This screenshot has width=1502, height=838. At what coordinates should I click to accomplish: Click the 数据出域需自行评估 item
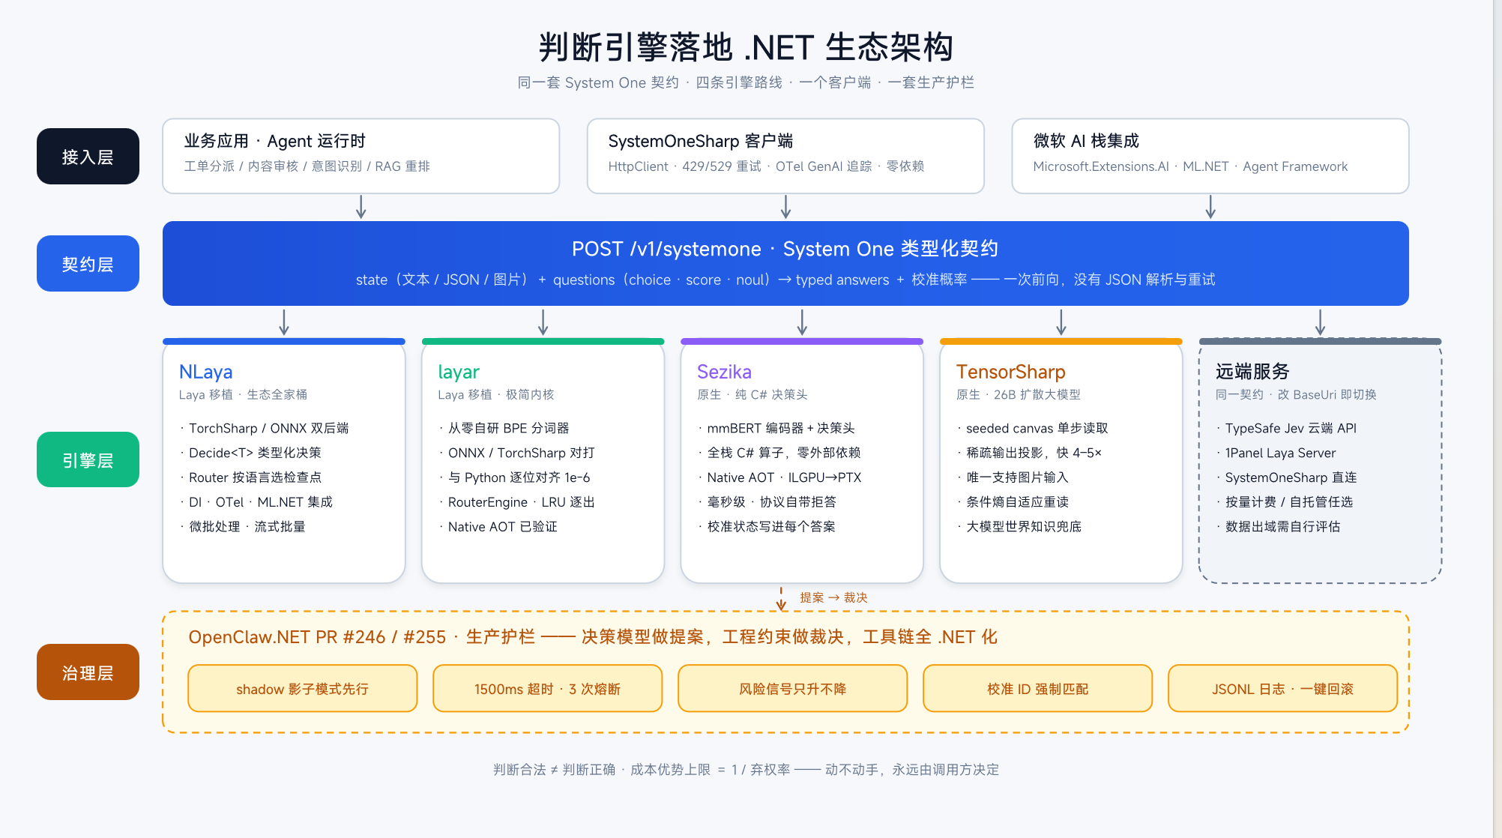pos(1282,527)
